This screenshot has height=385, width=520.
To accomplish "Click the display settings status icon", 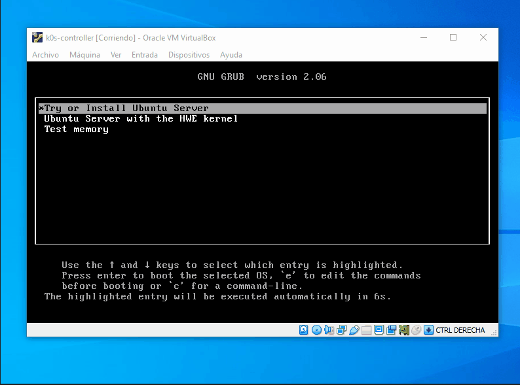I will coord(379,330).
